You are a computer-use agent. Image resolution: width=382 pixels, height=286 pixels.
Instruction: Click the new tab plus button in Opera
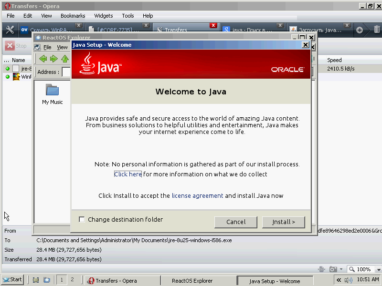[360, 30]
